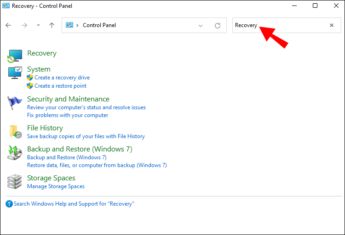Click the Control Panel address bar icon
This screenshot has width=345, height=235.
tap(69, 25)
